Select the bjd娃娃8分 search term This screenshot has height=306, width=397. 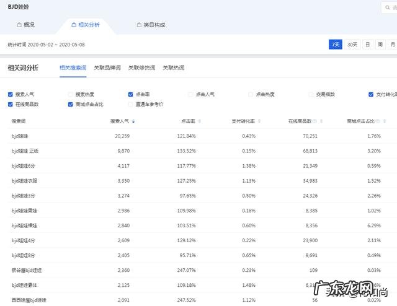pos(23,255)
